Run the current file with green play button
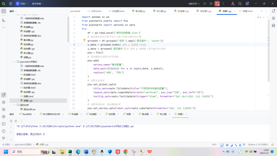 (x=205, y=4)
